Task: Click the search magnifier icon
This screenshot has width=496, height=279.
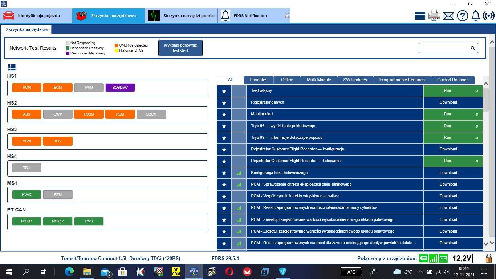Action: click(473, 48)
